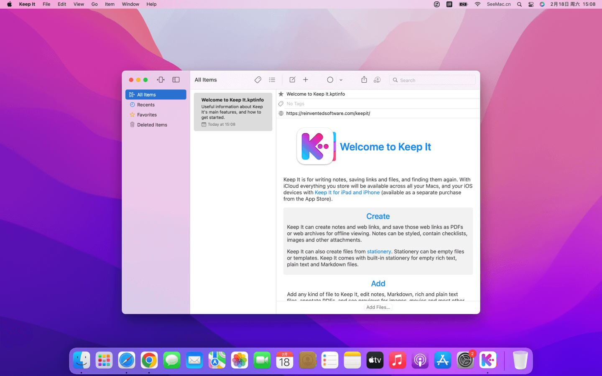The width and height of the screenshot is (602, 376).
Task: Click the circle label icon
Action: [x=330, y=80]
